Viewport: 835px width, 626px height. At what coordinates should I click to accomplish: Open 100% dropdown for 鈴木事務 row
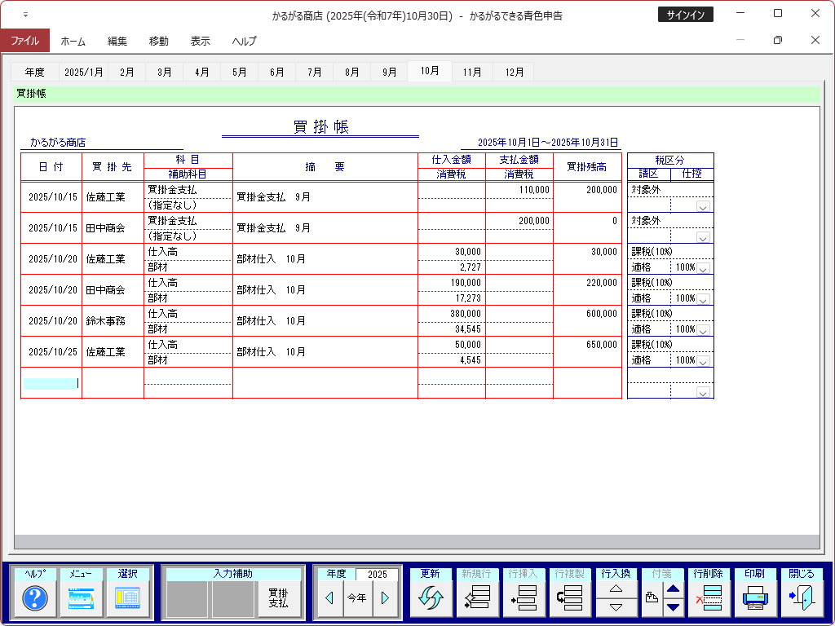click(702, 330)
